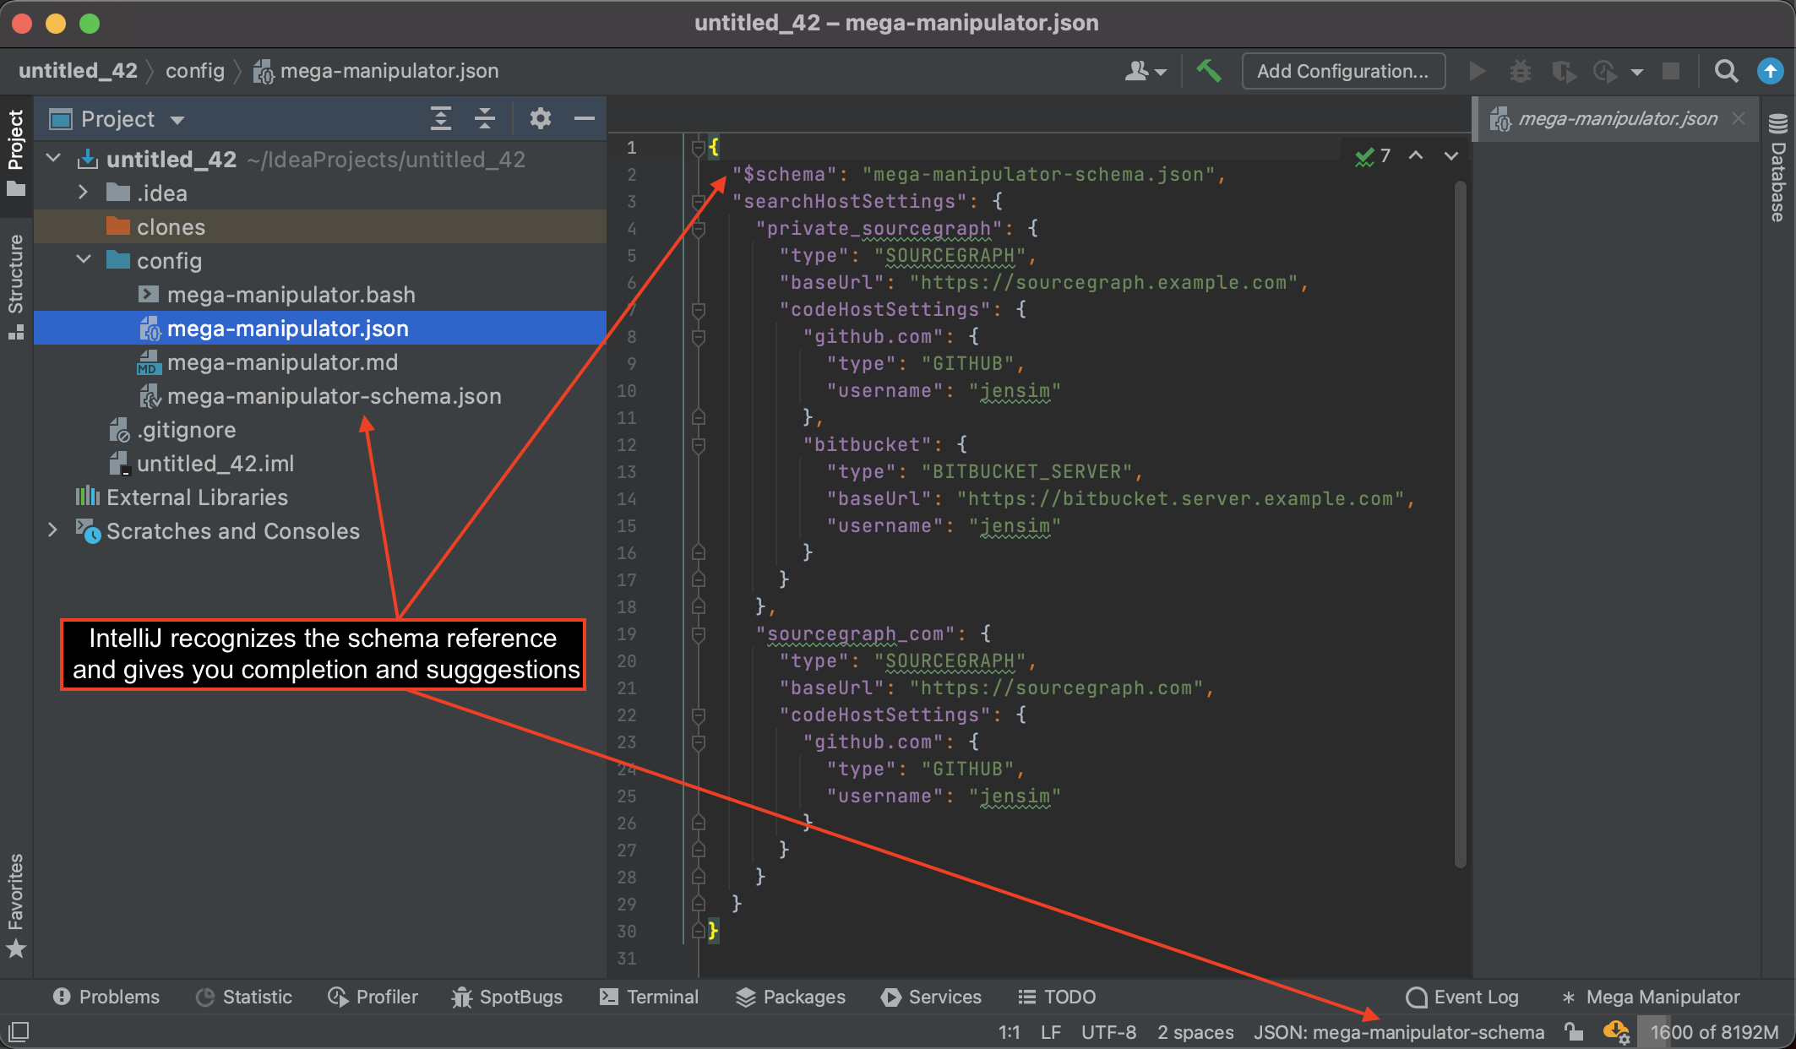Open the Services tool window

pyautogui.click(x=931, y=997)
